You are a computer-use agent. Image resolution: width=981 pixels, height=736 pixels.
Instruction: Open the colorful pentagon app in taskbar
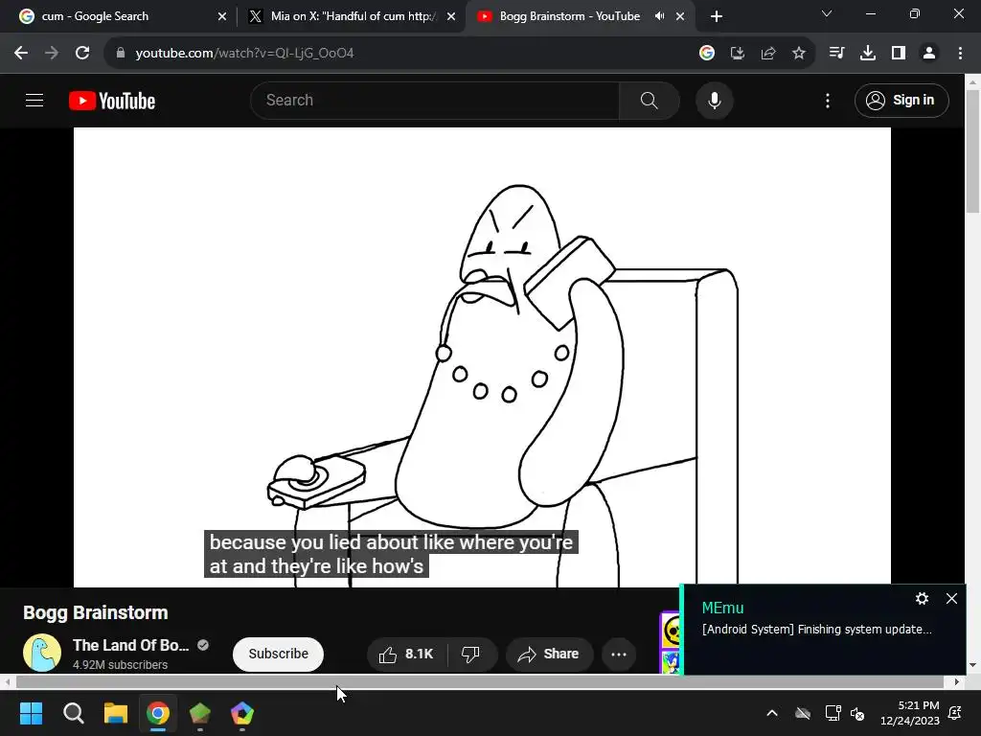tap(242, 713)
